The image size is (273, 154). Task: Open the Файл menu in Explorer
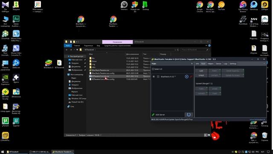coord(68,46)
